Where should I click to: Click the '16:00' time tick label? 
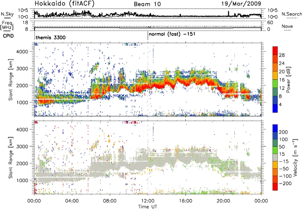tap(185, 201)
